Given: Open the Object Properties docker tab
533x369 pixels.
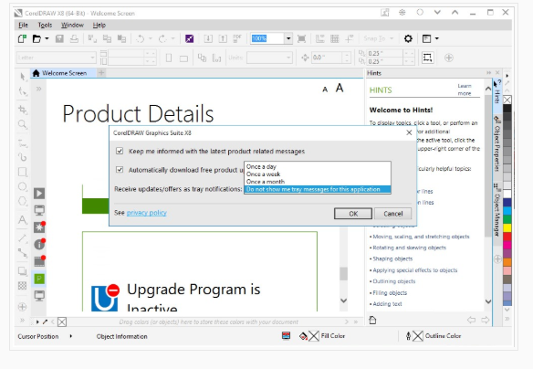Looking at the screenshot, I should [x=497, y=144].
